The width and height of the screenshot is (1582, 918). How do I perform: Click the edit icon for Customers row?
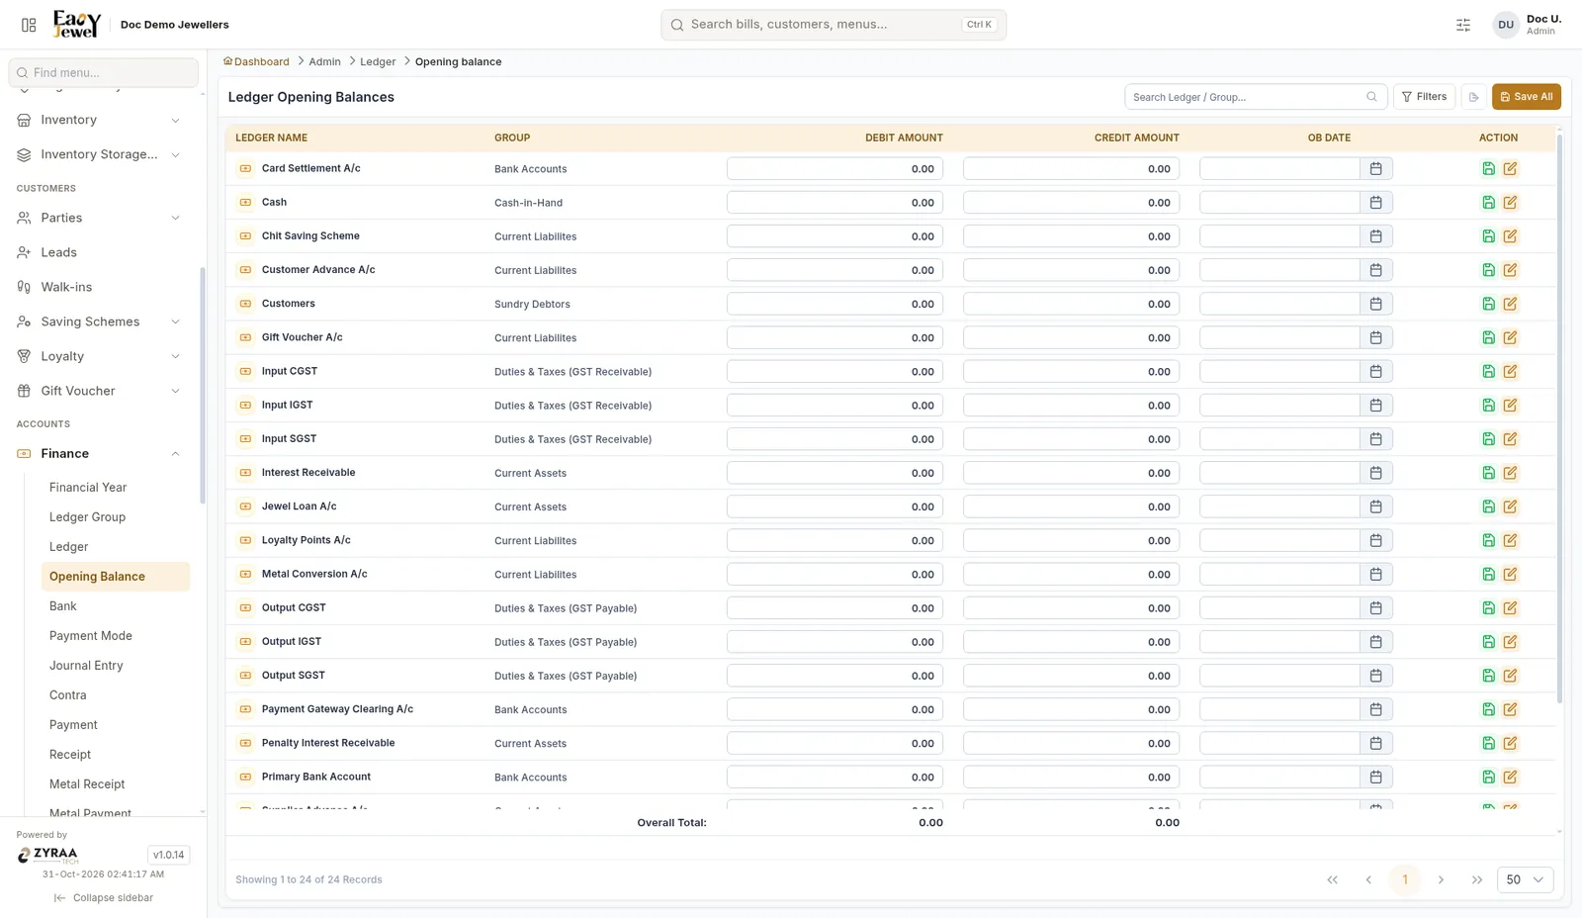[1510, 304]
